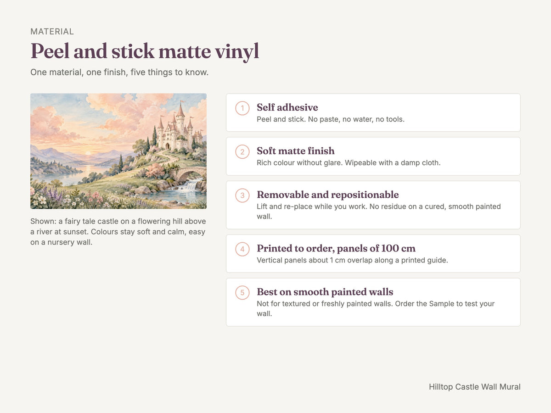This screenshot has height=413, width=551.
Task: Click the image caption starting with Shown
Action: [x=118, y=232]
